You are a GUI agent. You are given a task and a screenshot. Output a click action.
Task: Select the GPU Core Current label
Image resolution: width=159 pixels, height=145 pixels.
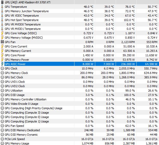point(16,46)
